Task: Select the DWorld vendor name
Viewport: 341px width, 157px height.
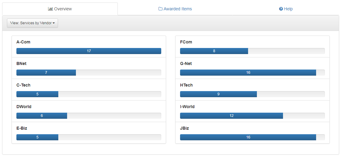Action: pyautogui.click(x=24, y=107)
